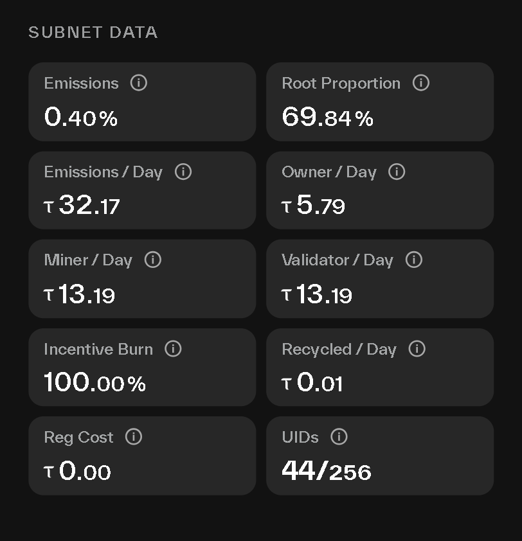
Task: Select the Recycled / Day 0.01 value
Action: click(312, 383)
